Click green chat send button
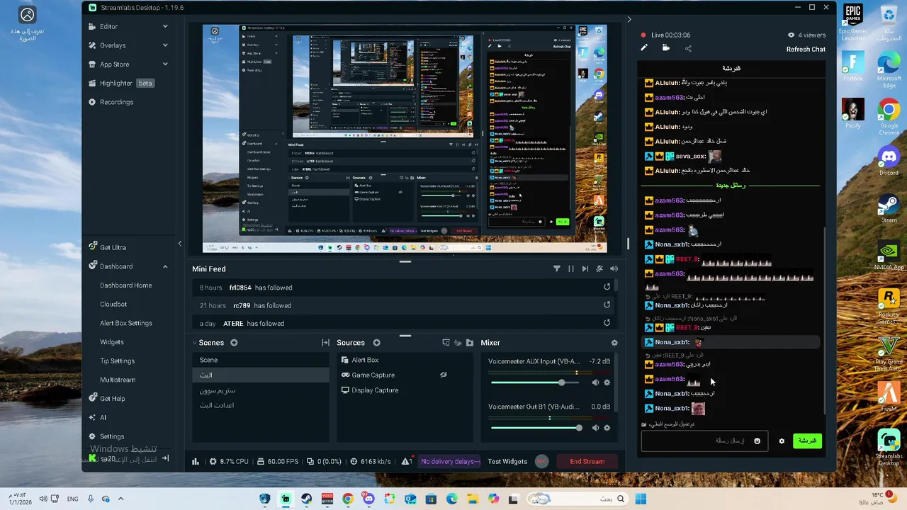The width and height of the screenshot is (907, 510). click(807, 441)
